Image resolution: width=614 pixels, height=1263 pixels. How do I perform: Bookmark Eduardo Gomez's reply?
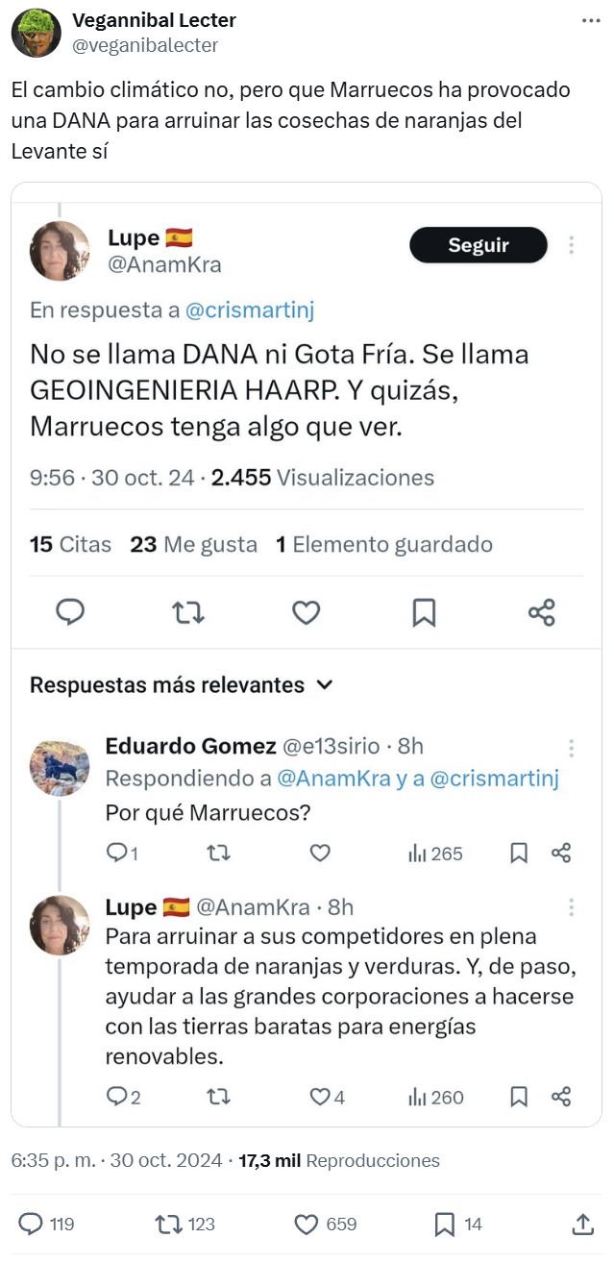click(x=519, y=853)
